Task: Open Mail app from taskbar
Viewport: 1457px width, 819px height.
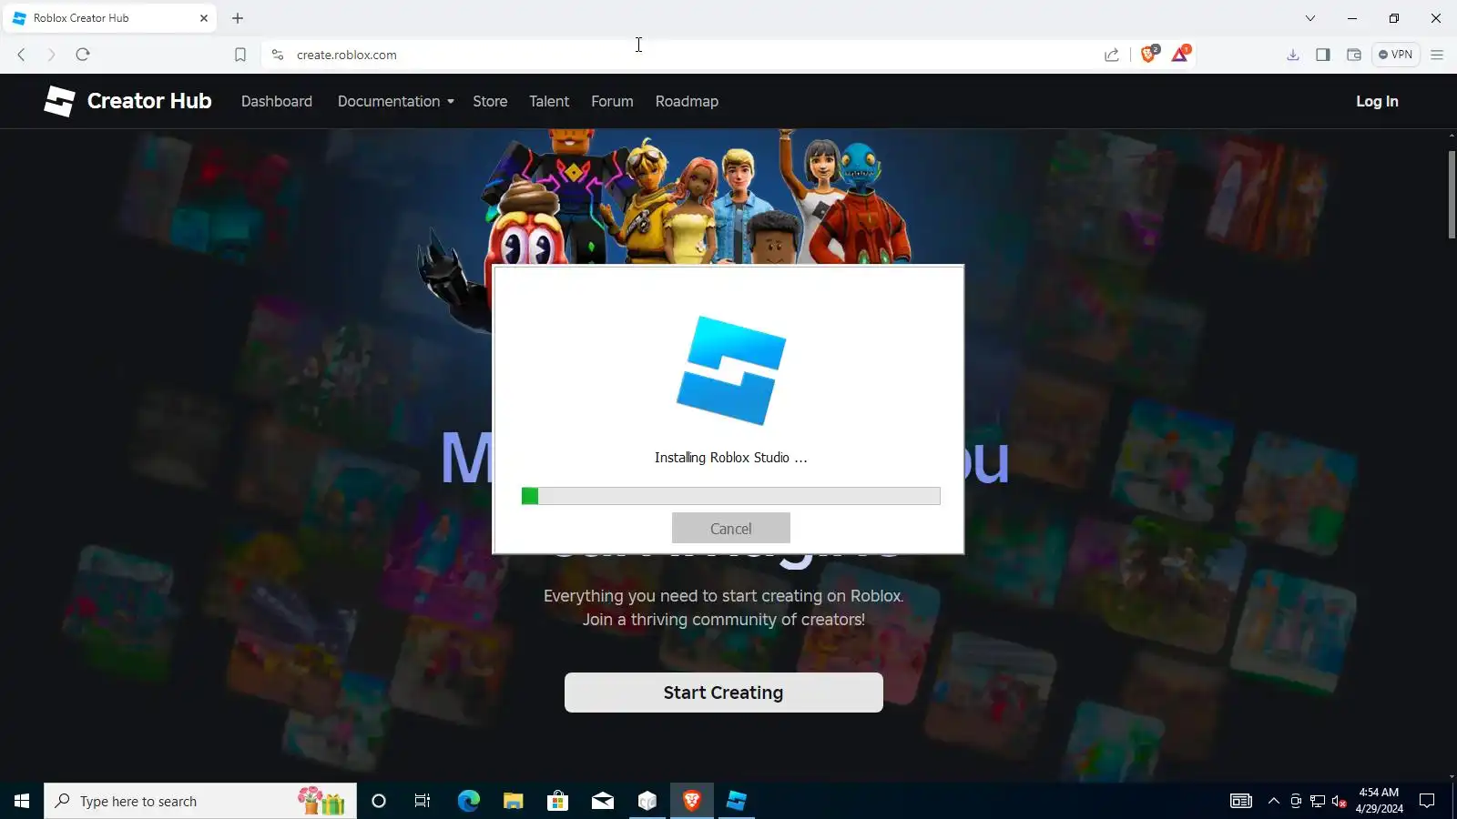Action: click(x=603, y=801)
